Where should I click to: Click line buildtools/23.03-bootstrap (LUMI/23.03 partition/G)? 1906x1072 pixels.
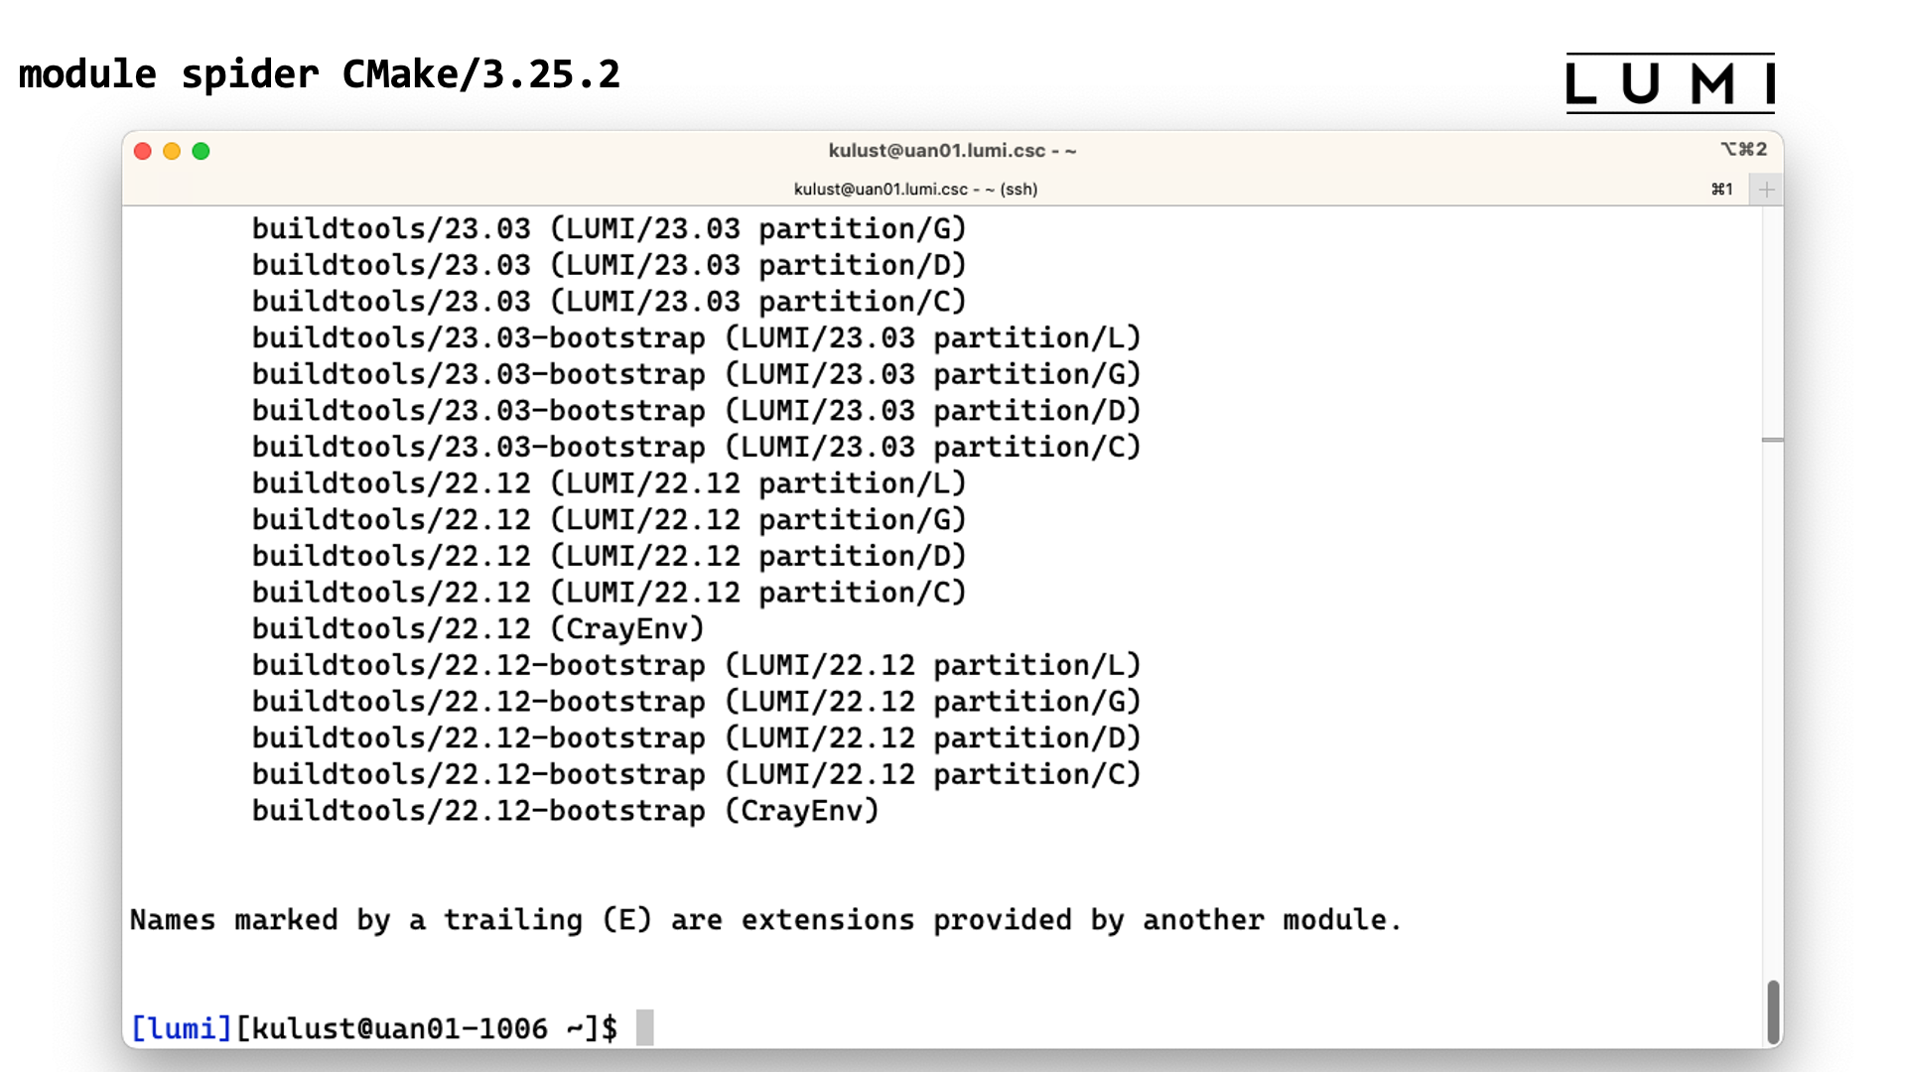(696, 375)
